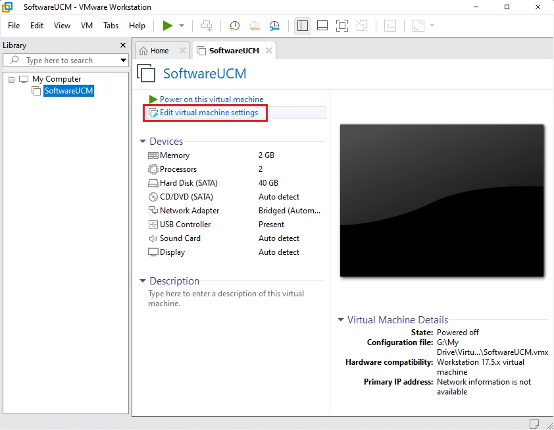Enter full screen mode icon
Screen dimensions: 554x430
click(x=342, y=26)
